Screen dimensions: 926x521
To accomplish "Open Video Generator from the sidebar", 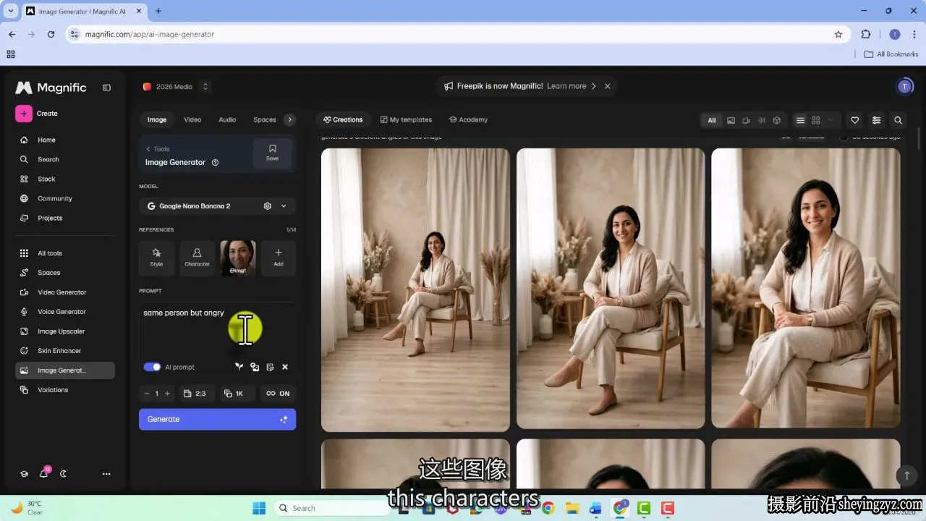I will pyautogui.click(x=61, y=292).
